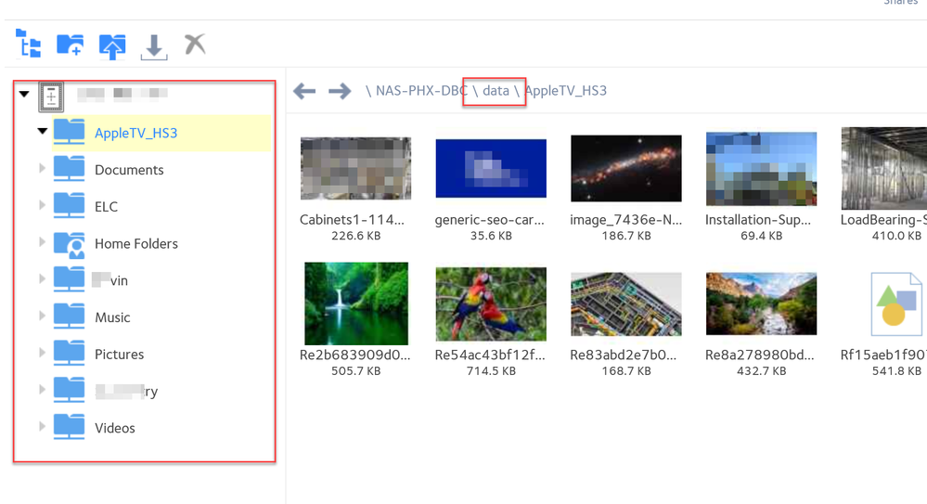
Task: Click the Music tree label text
Action: pyautogui.click(x=112, y=317)
